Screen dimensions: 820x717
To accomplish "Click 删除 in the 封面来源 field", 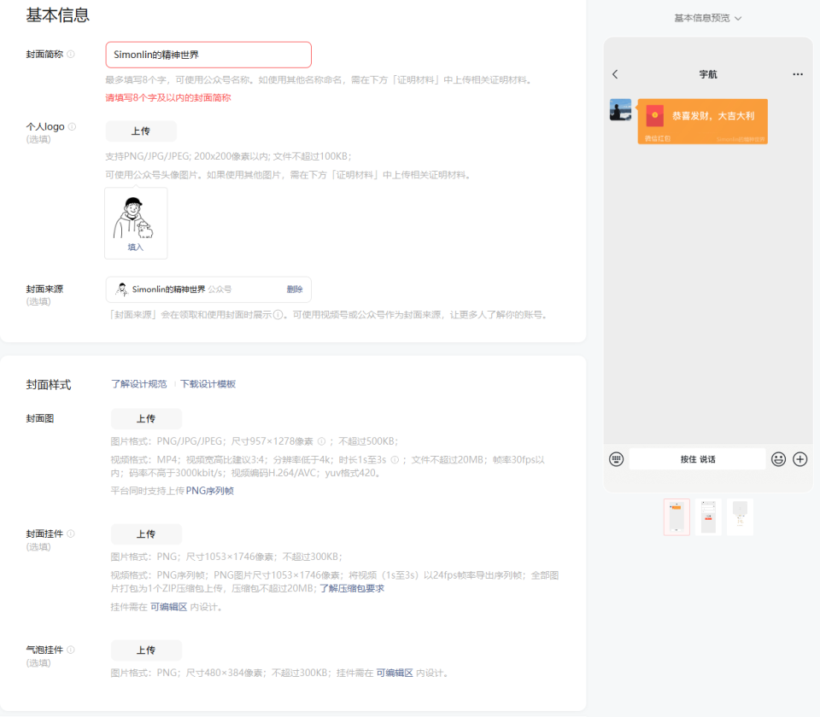I will 295,289.
